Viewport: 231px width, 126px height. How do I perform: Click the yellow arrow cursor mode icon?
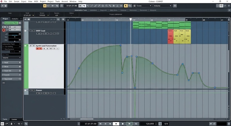(x=126, y=6)
